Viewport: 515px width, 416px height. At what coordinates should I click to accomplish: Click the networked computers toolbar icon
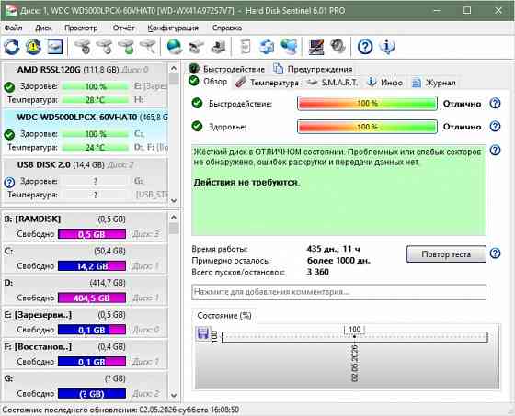click(x=289, y=46)
